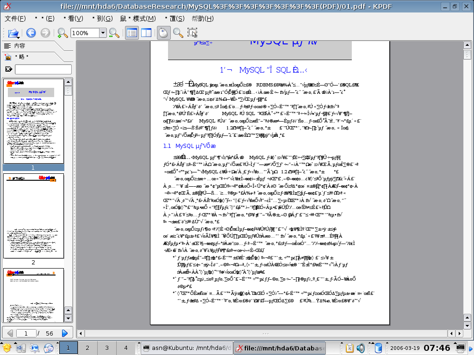Click the 100% zoom field
474x355 pixels.
[x=85, y=33]
